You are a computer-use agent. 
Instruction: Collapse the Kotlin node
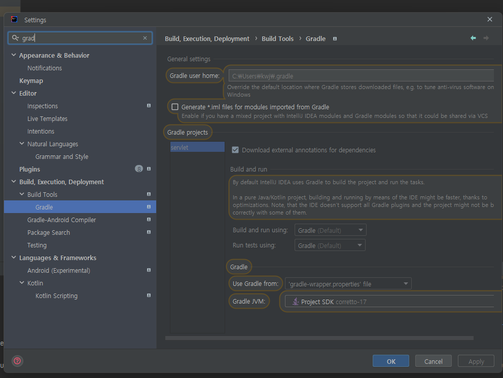[x=22, y=283]
